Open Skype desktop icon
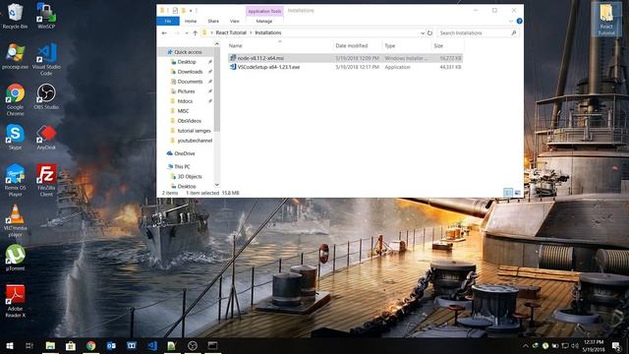Image resolution: width=629 pixels, height=354 pixels. [x=15, y=137]
